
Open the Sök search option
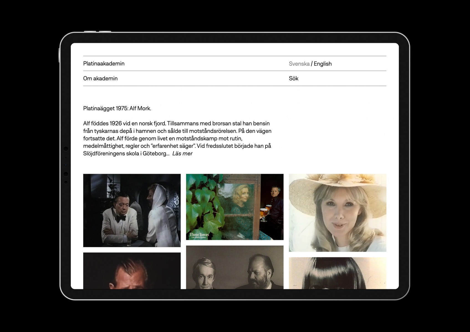click(x=293, y=78)
